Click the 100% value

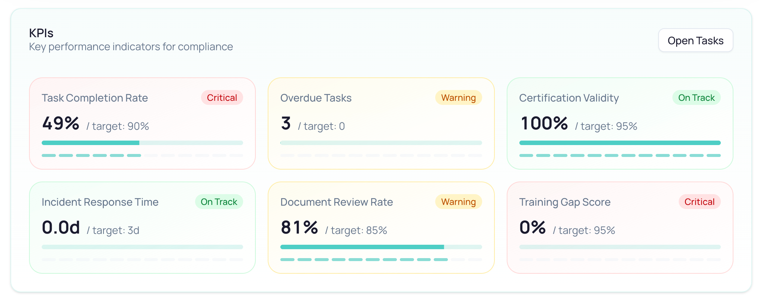(x=544, y=123)
